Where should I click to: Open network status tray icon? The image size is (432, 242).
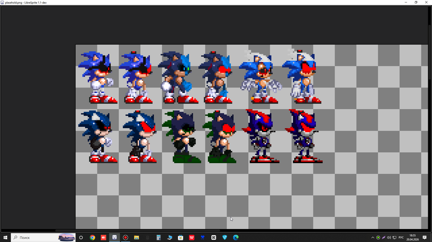[395, 238]
